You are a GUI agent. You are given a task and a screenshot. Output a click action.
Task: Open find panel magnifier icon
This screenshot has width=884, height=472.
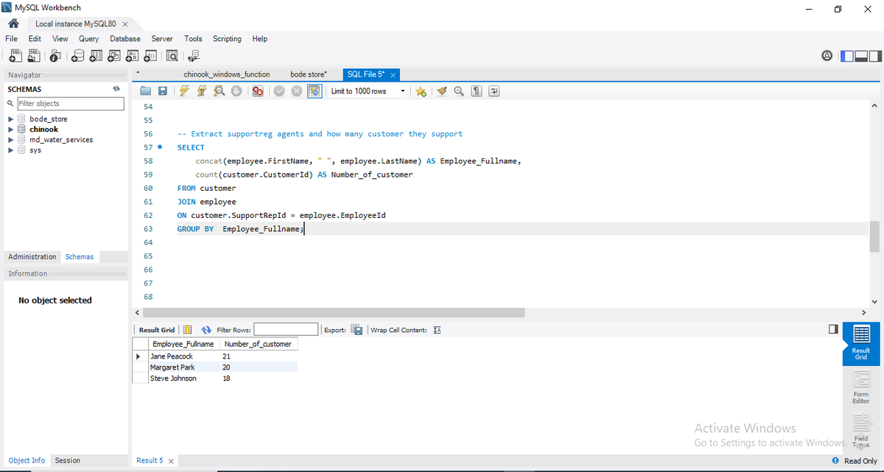459,91
